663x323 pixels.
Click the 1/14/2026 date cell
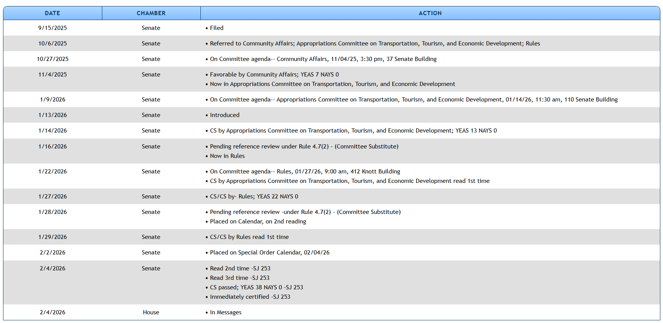(52, 131)
